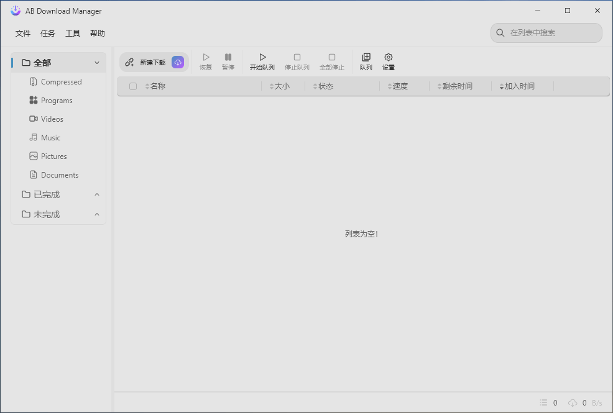Screen dimensions: 613x413
Task: Click the 暂停 pause icon
Action: tap(228, 58)
